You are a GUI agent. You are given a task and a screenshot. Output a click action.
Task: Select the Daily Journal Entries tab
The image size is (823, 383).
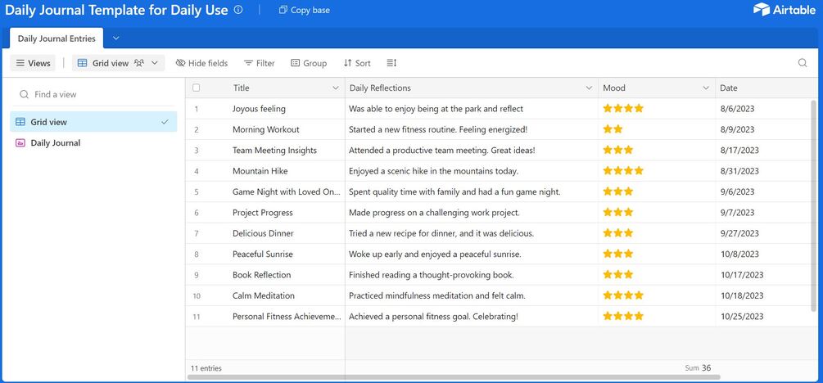click(57, 38)
